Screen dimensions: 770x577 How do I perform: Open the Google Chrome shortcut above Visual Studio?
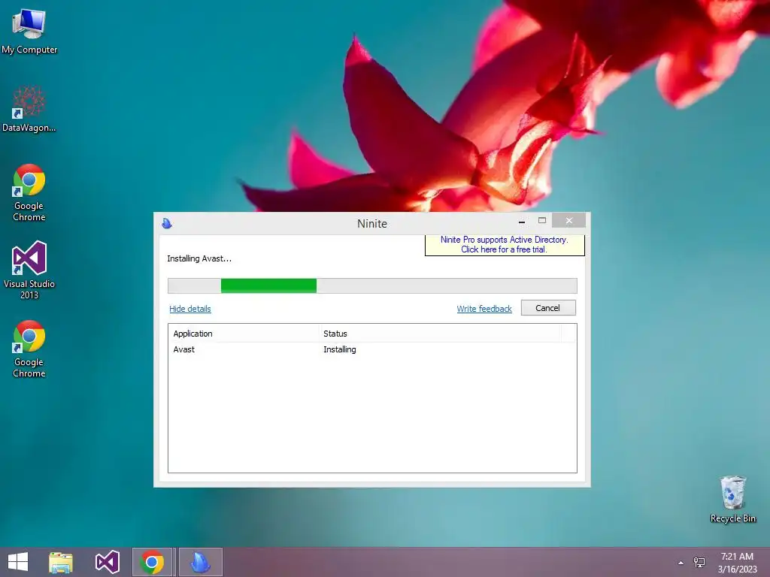(x=29, y=192)
